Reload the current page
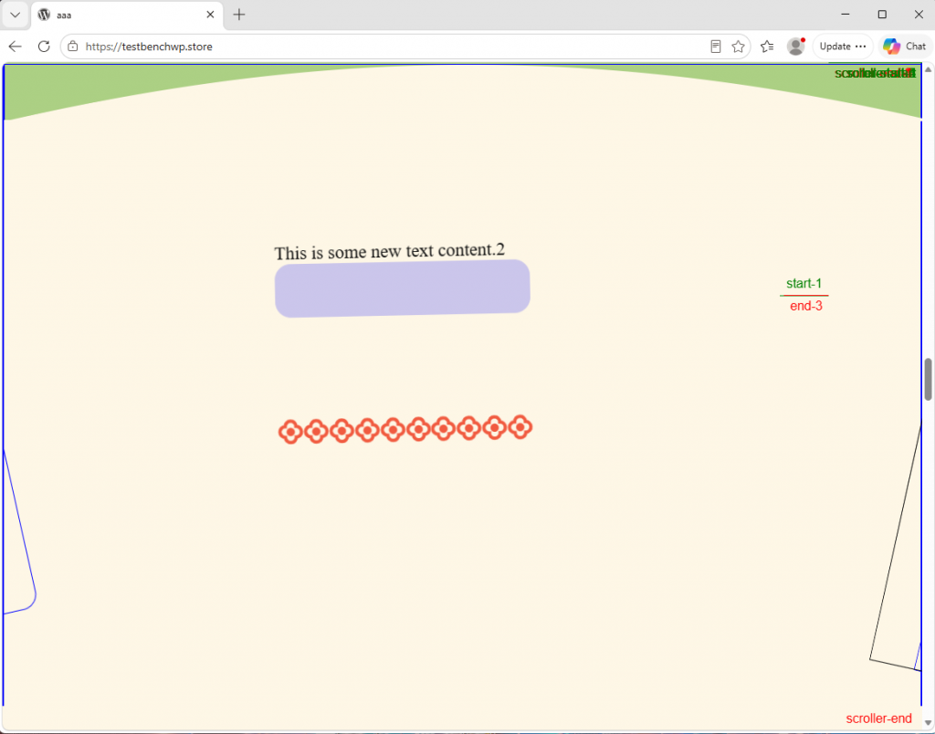 tap(44, 47)
